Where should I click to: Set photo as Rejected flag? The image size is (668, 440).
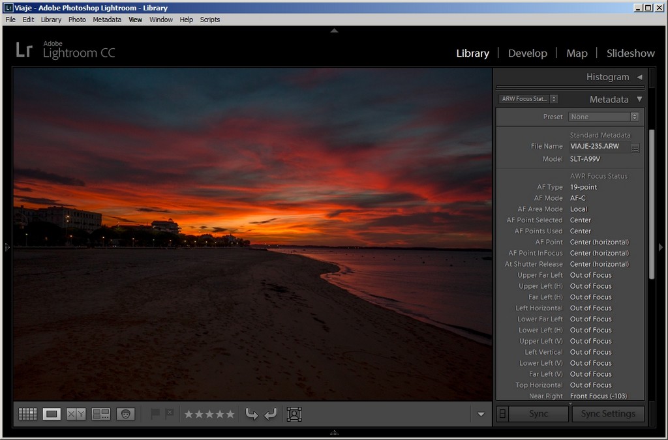170,414
